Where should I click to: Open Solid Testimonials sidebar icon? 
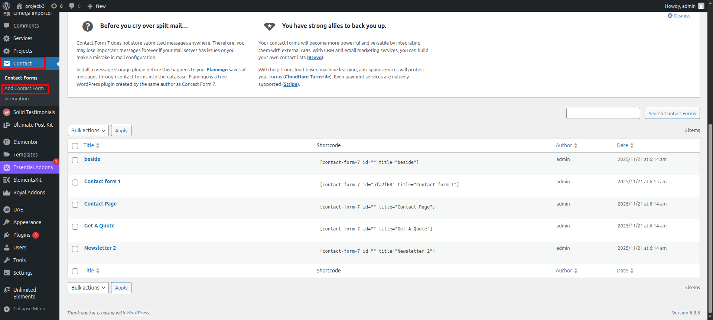coord(7,112)
